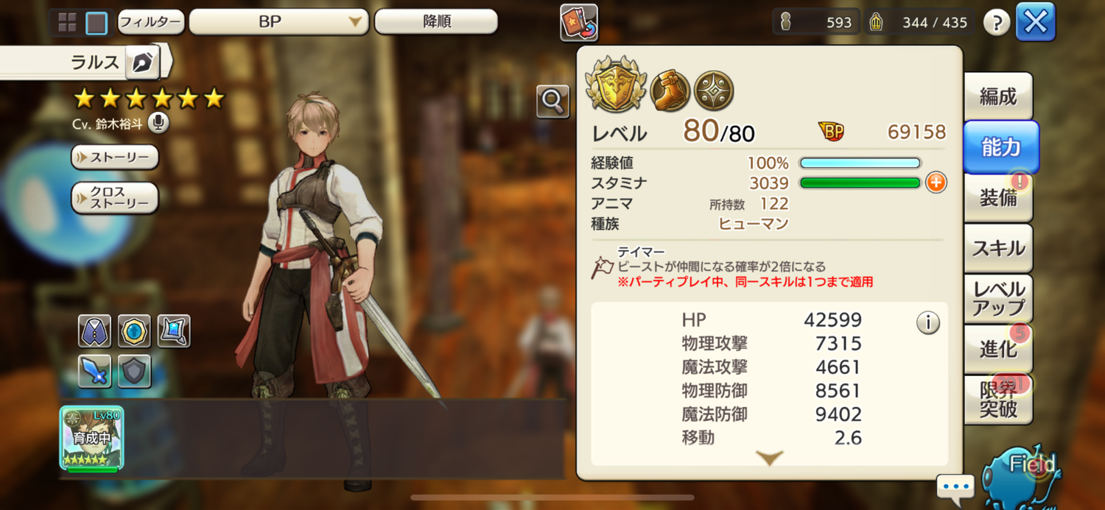This screenshot has height=510, width=1105.
Task: Tap the voice actor microphone icon
Action: click(x=158, y=123)
